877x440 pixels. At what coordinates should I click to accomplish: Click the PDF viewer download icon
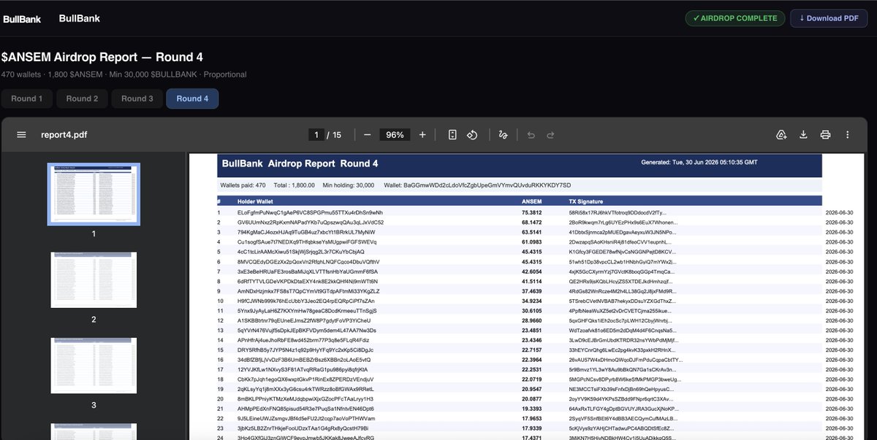pyautogui.click(x=803, y=135)
